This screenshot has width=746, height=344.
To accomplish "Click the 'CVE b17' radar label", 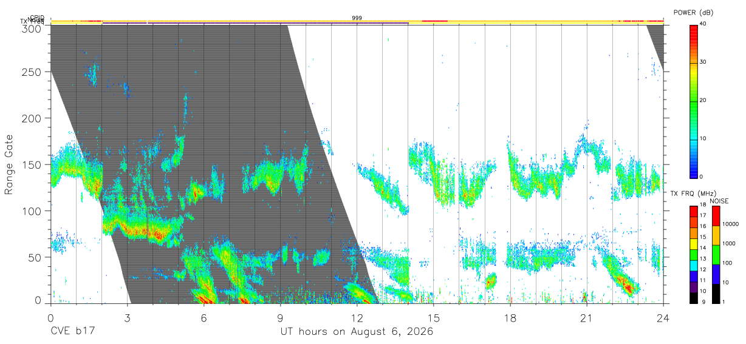I will coord(72,332).
